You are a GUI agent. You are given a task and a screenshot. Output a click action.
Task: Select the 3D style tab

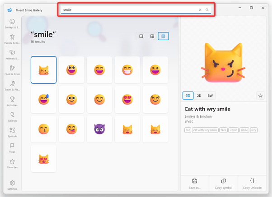click(188, 96)
